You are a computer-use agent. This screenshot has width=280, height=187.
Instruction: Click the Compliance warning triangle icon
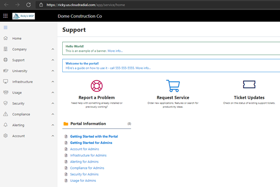(x=6, y=114)
